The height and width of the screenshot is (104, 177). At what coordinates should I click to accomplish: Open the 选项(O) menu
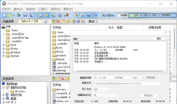[55, 9]
